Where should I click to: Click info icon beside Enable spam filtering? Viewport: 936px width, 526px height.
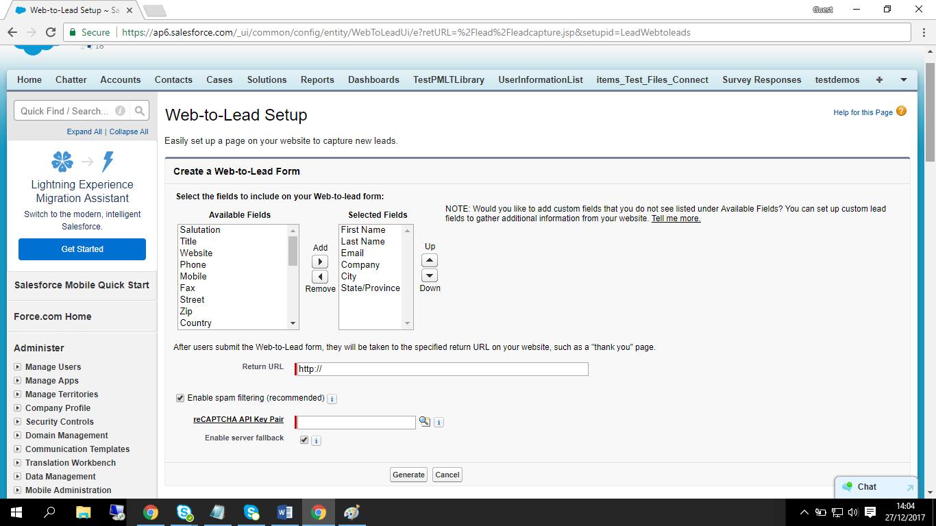[x=332, y=399]
